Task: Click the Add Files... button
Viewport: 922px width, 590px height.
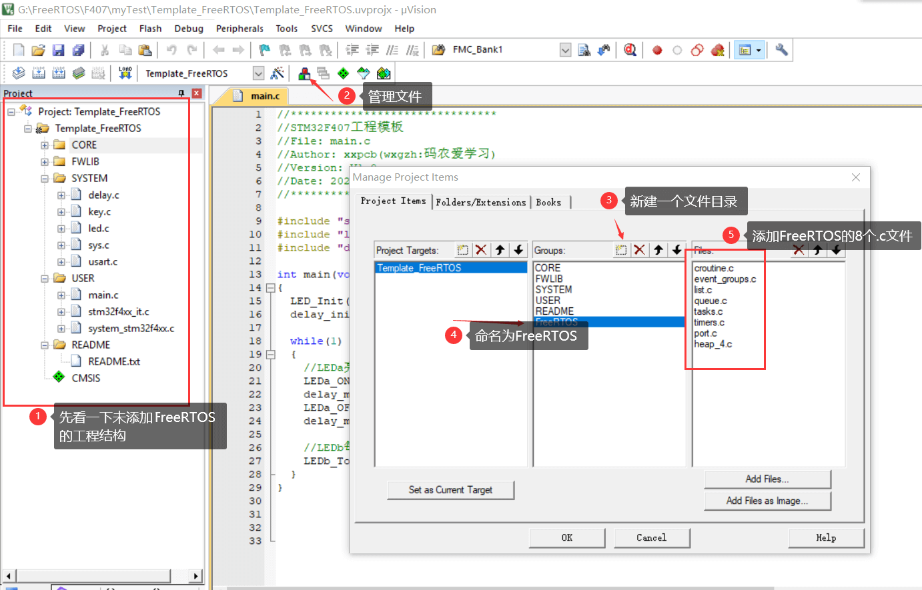Action: click(767, 479)
